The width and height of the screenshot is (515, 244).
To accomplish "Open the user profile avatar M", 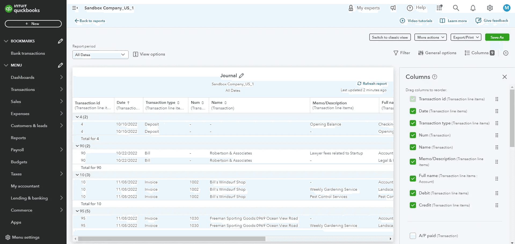I will point(506,8).
